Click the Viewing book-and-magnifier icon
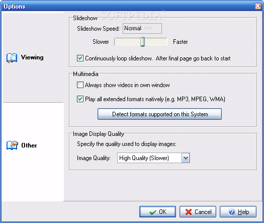Viewport: 264px width, 223px height. coord(12,58)
